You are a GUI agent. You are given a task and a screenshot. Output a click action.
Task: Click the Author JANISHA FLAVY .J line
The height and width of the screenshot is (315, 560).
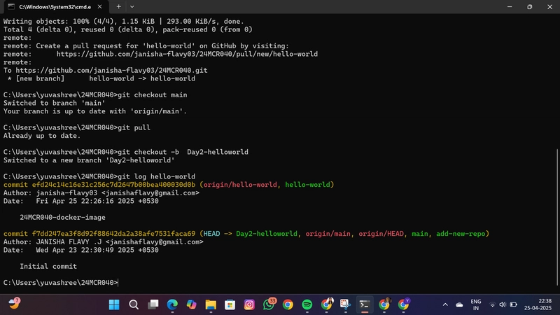point(104,241)
